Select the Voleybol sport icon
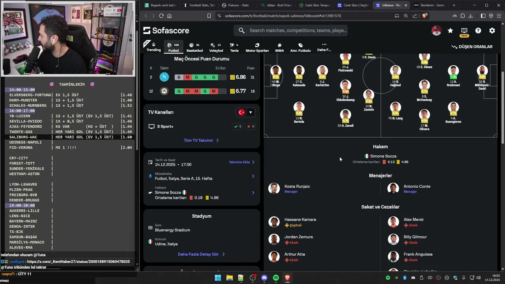Image resolution: width=505 pixels, height=284 pixels. coord(216,47)
